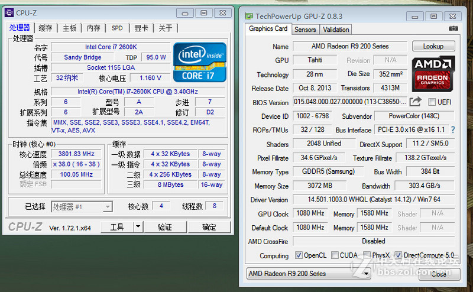Click the Memory Type value GDDR5 (Samsung)
This screenshot has width=473, height=292.
click(x=328, y=171)
